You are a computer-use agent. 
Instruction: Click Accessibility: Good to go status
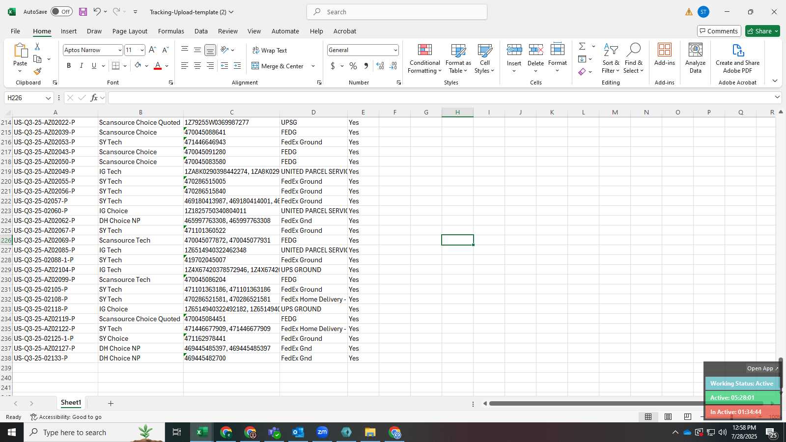66,417
